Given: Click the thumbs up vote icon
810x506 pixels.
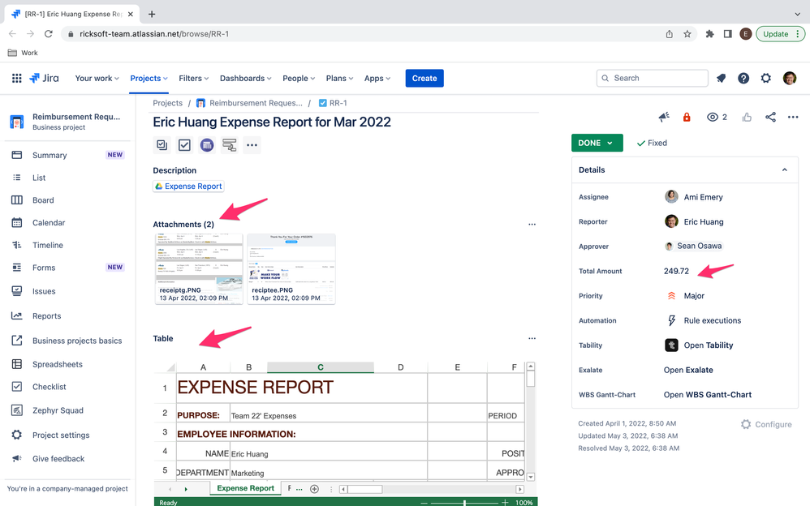Looking at the screenshot, I should (x=747, y=118).
